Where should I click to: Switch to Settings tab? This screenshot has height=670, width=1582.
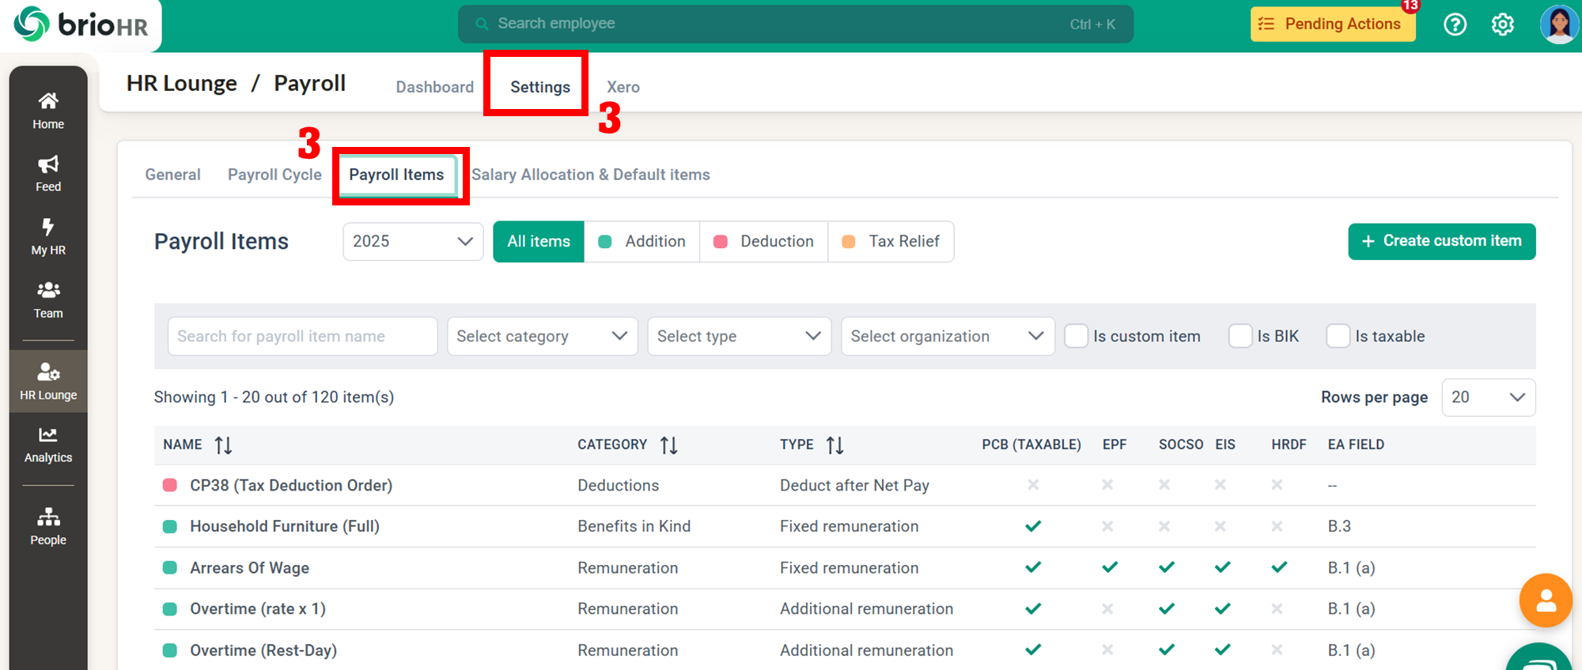click(540, 87)
